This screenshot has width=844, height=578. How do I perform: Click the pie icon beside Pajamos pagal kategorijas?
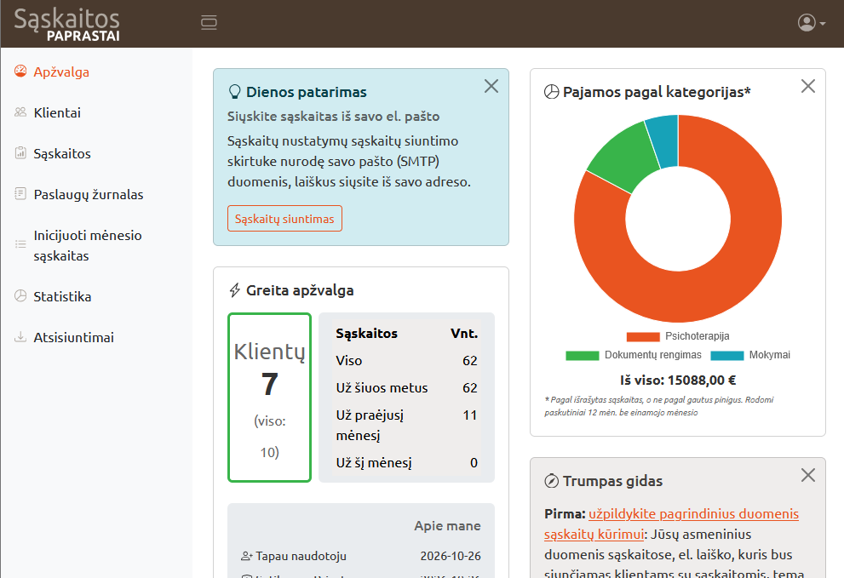552,92
